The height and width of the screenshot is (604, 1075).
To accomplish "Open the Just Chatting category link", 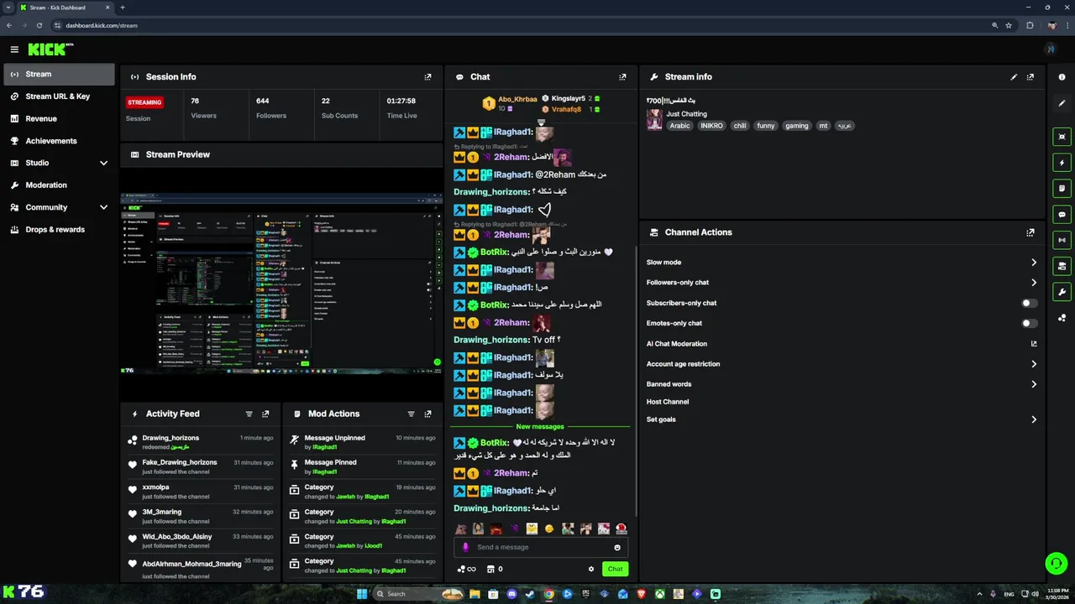I will coord(687,114).
